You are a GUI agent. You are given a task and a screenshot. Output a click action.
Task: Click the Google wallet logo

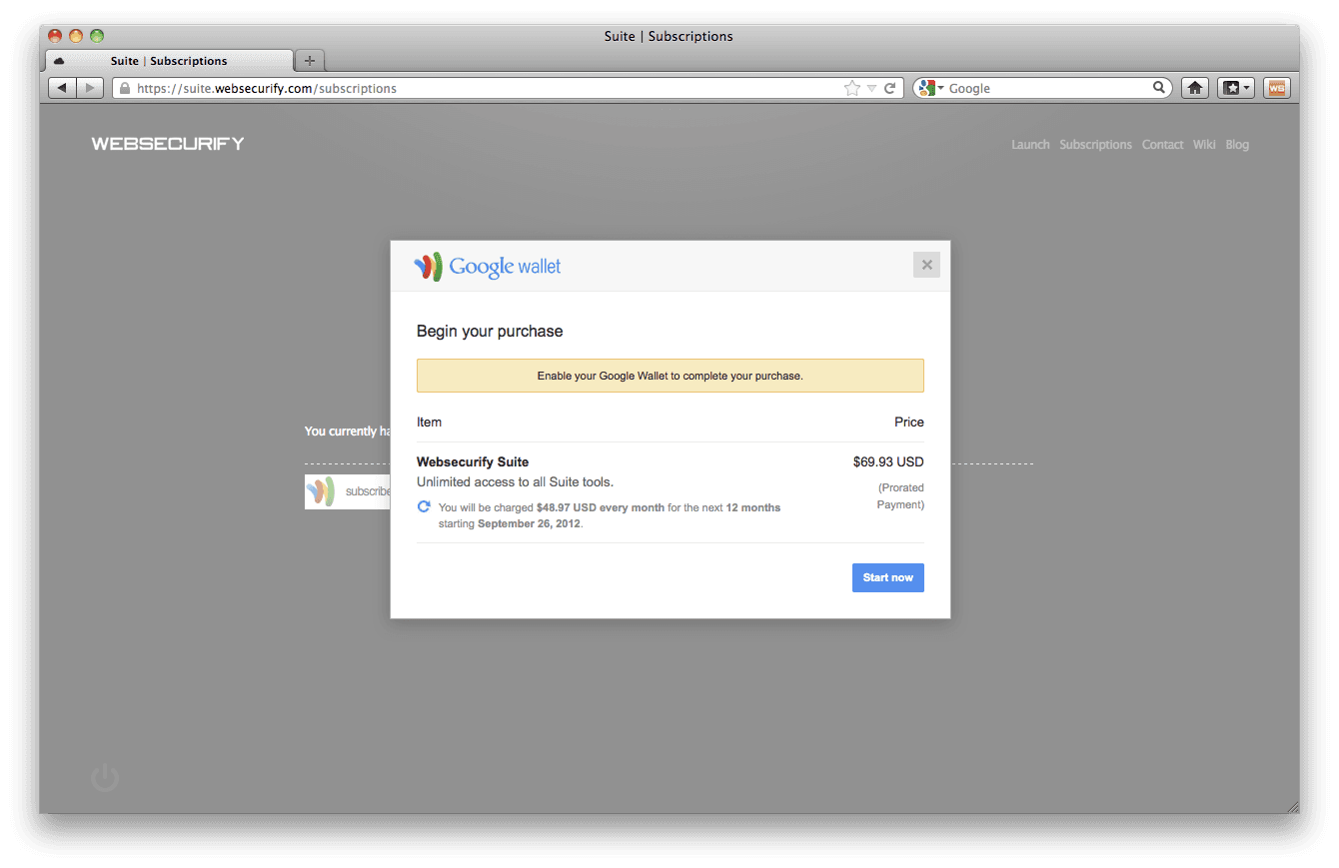pyautogui.click(x=488, y=266)
